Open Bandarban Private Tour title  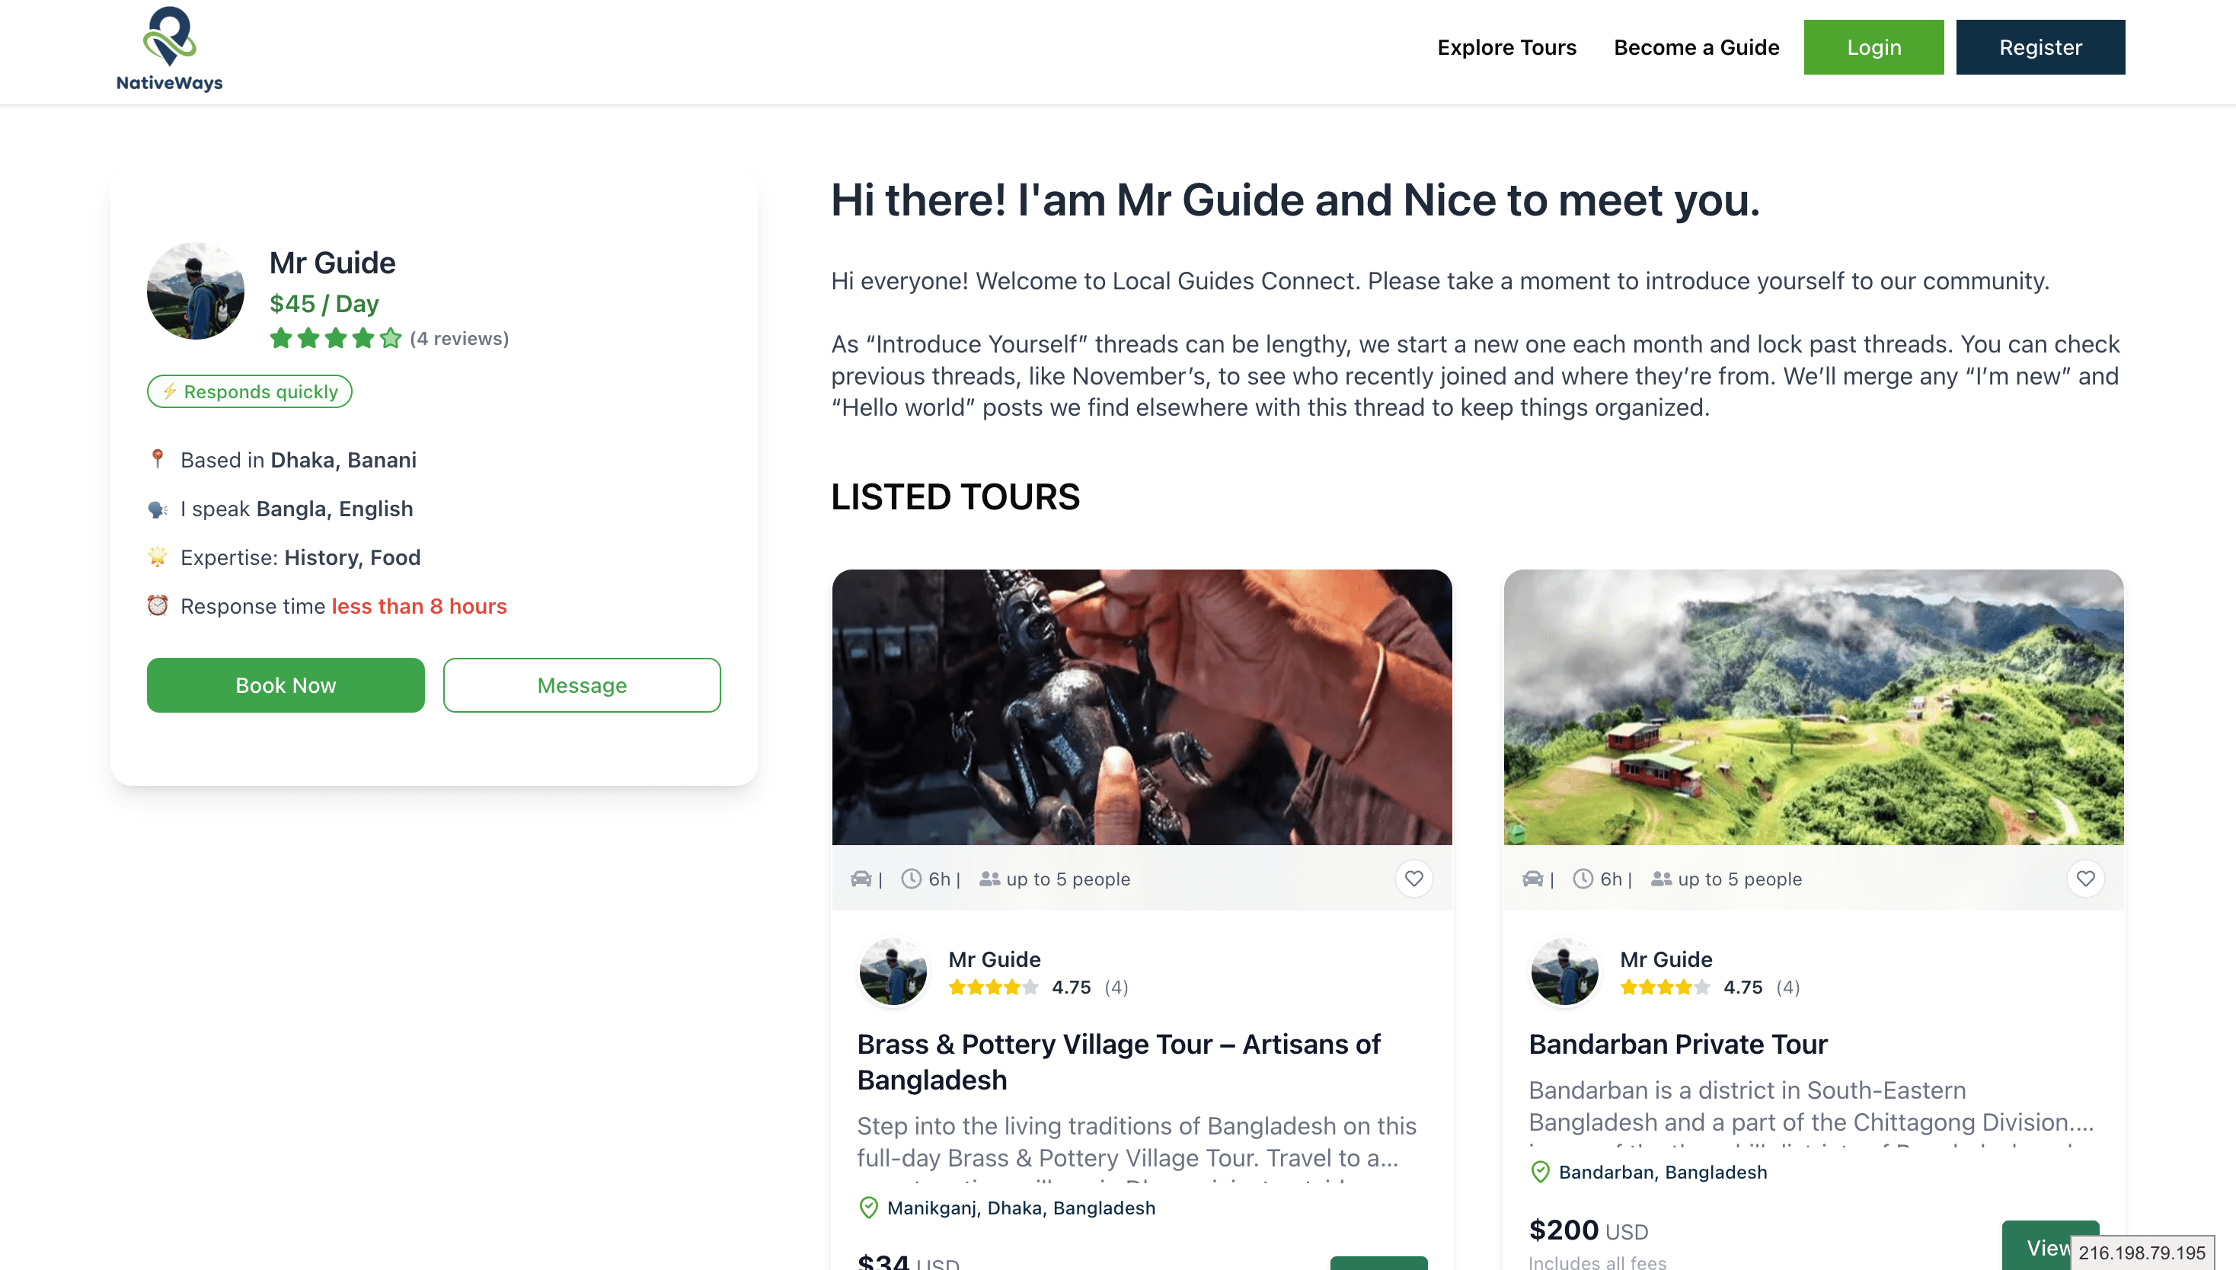tap(1678, 1044)
